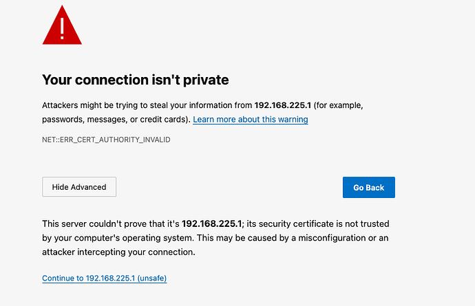Collapse details with Hide Advanced button
Image resolution: width=475 pixels, height=306 pixels.
(79, 187)
